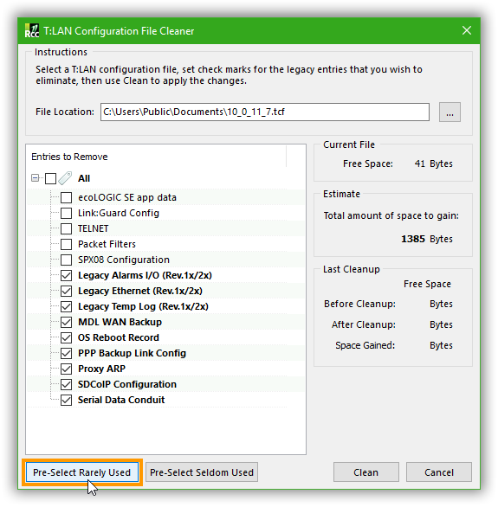The height and width of the screenshot is (507, 498).
Task: Check the TELNET entry checkbox
Action: 67,228
